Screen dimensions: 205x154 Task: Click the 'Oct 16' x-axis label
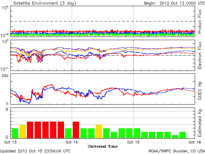195,142
